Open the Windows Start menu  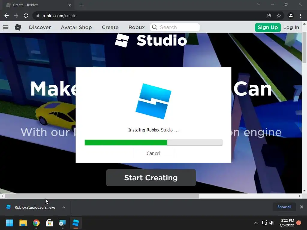tap(10, 223)
